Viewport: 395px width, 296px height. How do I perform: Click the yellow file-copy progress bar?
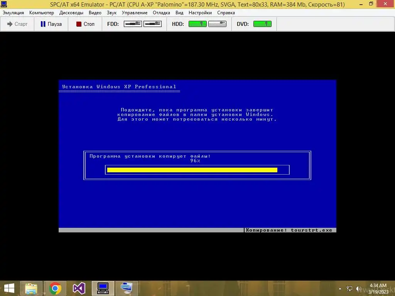[x=192, y=170]
